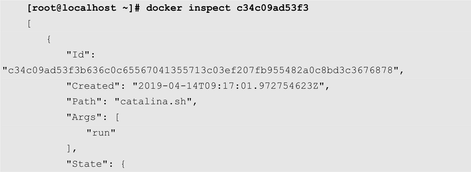
Task: Click the 2019-04-14 creation timestamp value
Action: coord(228,86)
